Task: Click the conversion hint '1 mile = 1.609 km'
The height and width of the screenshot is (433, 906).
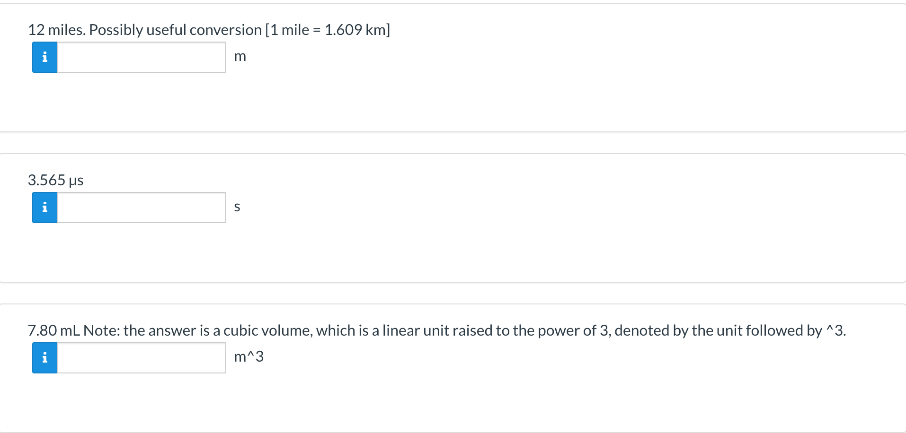Action: (x=328, y=30)
